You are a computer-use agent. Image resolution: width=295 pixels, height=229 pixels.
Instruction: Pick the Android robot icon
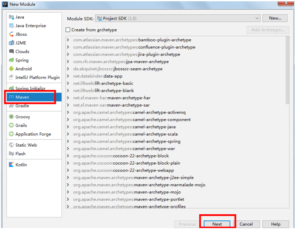point(12,69)
